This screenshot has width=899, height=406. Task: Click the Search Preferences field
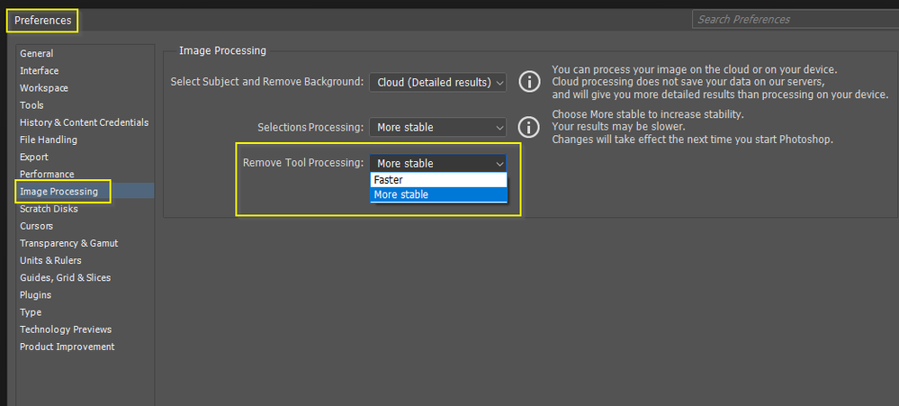click(x=795, y=20)
